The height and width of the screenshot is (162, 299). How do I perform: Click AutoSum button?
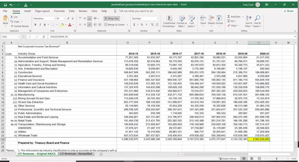point(234,17)
